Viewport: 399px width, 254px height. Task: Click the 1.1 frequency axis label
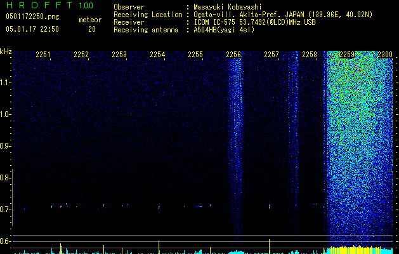[5, 83]
